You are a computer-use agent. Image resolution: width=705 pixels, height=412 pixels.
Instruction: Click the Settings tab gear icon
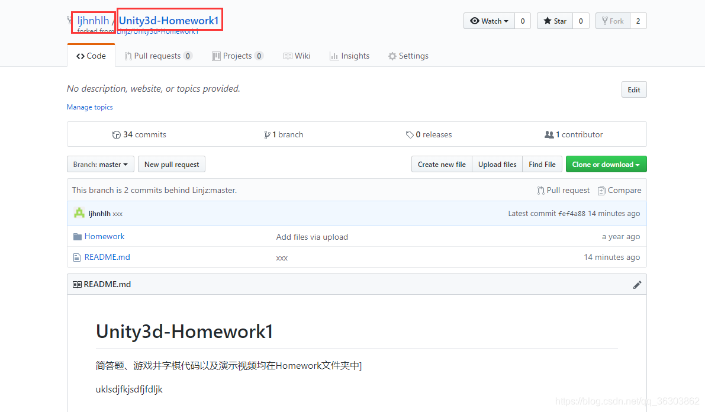(x=392, y=56)
